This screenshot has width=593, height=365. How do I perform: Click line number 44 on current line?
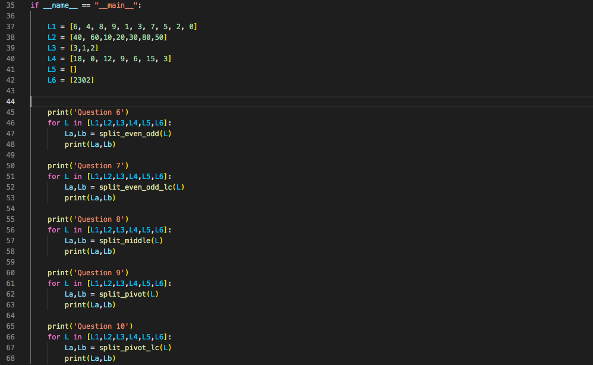point(10,101)
